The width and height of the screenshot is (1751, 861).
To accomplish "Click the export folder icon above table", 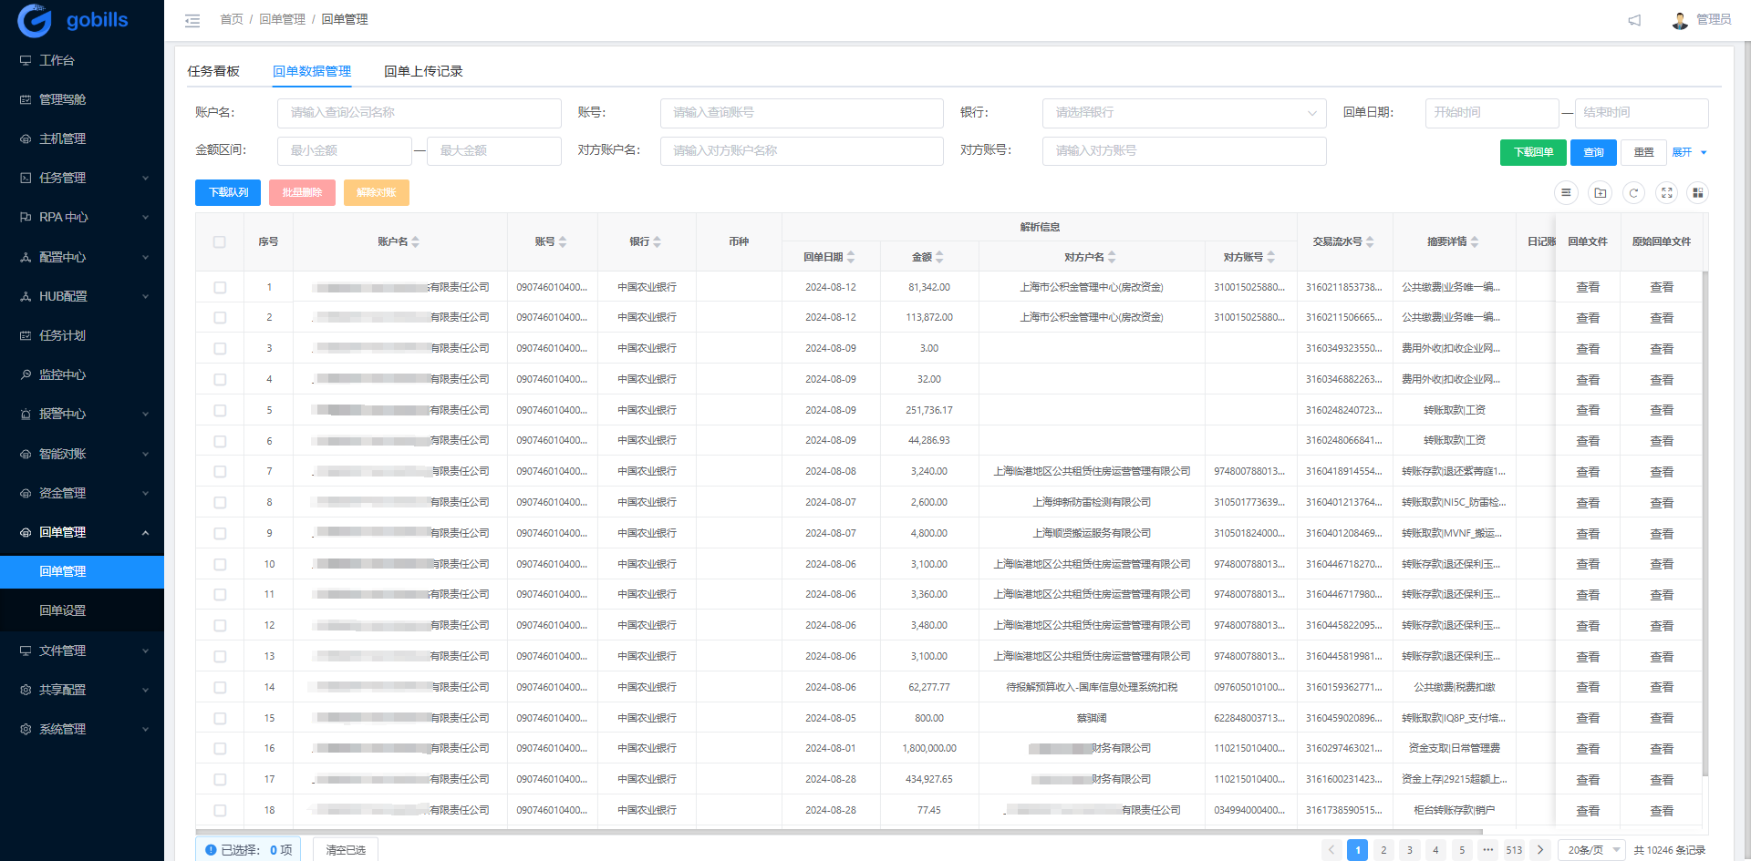I will tap(1600, 193).
